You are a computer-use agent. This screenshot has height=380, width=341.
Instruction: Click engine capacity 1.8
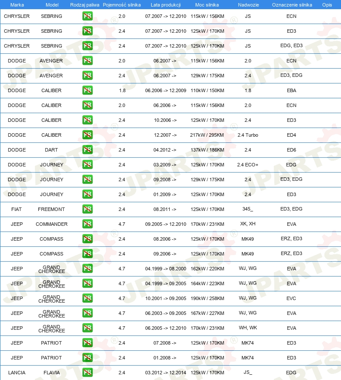[122, 90]
